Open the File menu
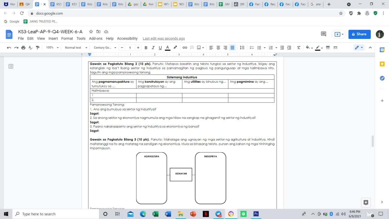This screenshot has height=219, width=389. [21, 39]
